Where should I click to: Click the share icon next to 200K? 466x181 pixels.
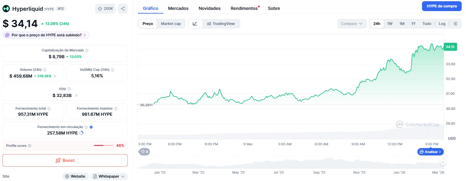tap(123, 9)
